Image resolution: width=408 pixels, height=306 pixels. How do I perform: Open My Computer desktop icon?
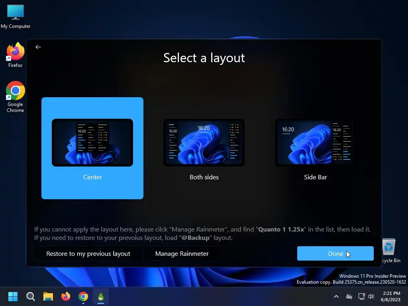point(16,16)
